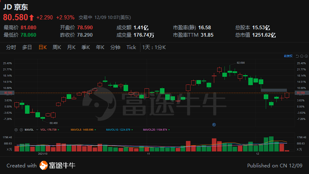This screenshot has width=309, height=174.
Task: Toggle the 前复权 price adjustment option
Action: (x=288, y=55)
